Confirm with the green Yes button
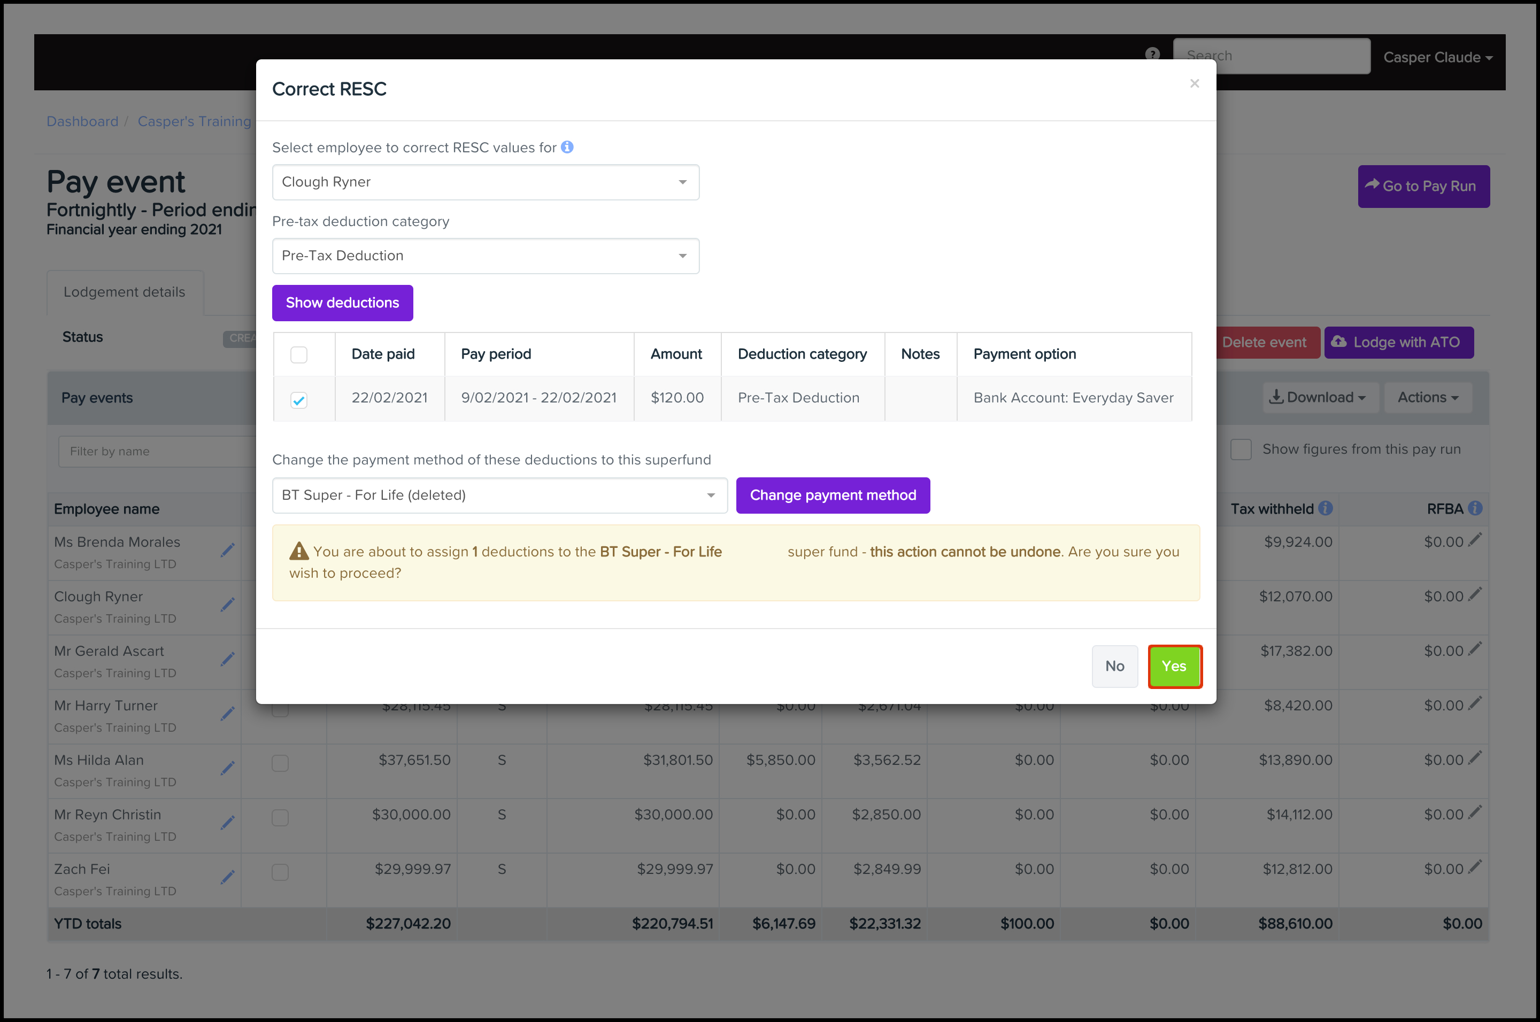This screenshot has height=1022, width=1540. coord(1174,666)
